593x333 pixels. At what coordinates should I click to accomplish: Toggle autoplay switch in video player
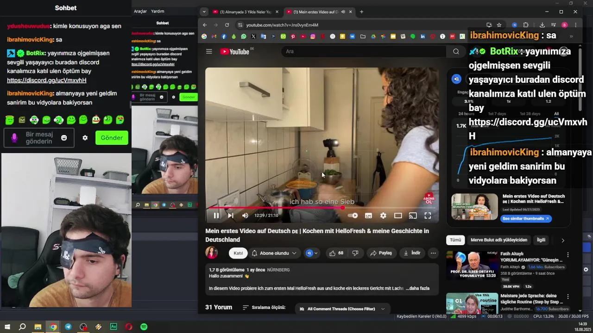[x=353, y=216]
